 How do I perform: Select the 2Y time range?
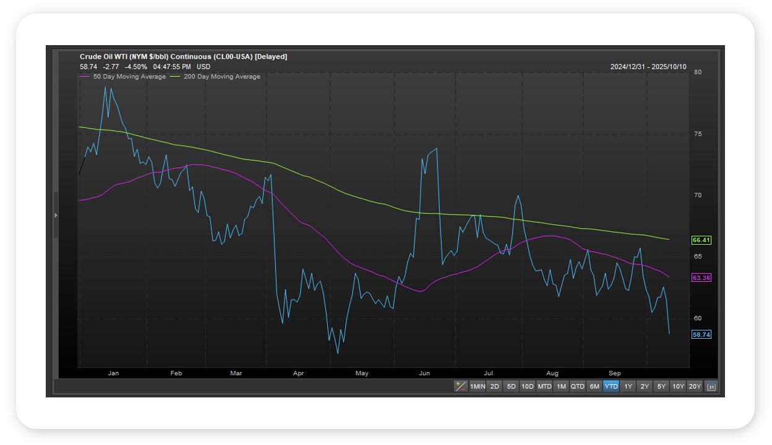tap(645, 387)
